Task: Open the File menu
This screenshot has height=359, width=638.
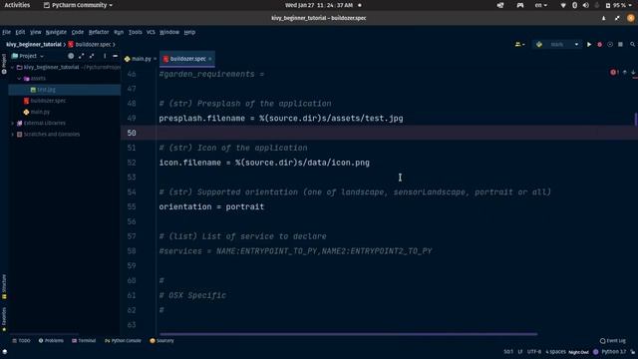Action: coord(7,32)
